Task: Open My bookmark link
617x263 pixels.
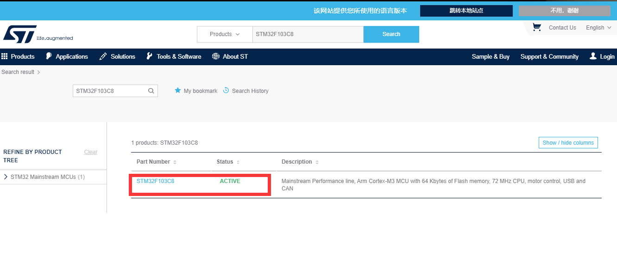Action: (x=201, y=91)
